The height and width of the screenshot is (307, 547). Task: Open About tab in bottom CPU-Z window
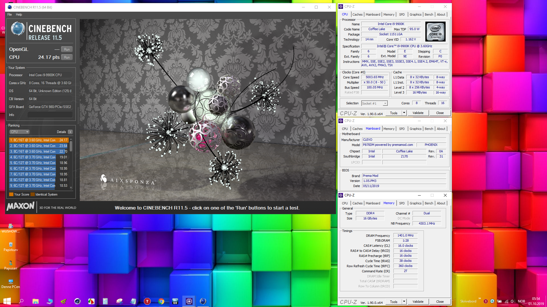[x=441, y=203]
